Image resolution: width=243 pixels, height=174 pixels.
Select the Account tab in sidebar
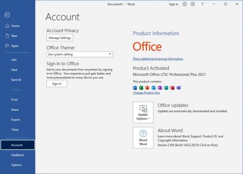(18, 145)
